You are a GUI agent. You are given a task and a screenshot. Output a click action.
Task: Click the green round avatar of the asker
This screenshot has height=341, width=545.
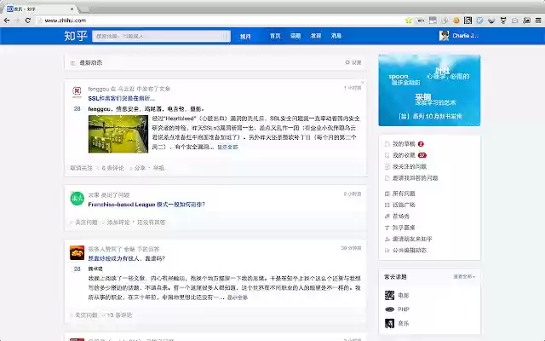77,199
